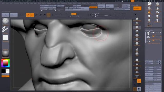The width and height of the screenshot is (164, 92).
Task: Open the current brush thumbnail picker
Action: [6, 21]
